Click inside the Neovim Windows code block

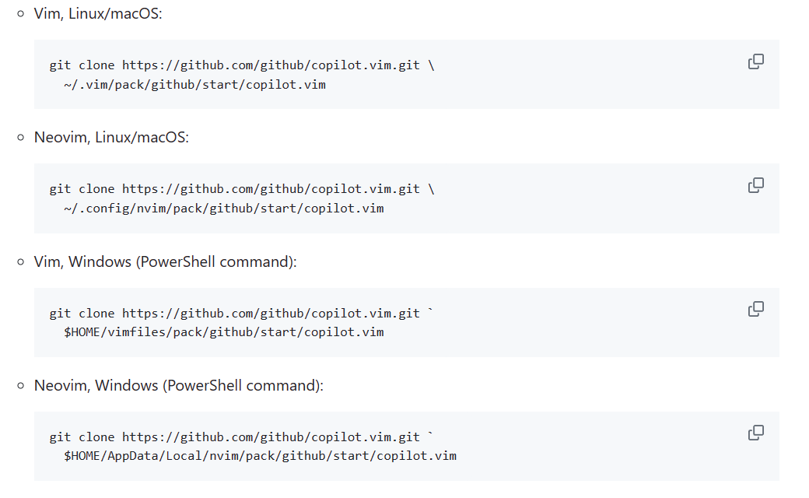point(311,446)
